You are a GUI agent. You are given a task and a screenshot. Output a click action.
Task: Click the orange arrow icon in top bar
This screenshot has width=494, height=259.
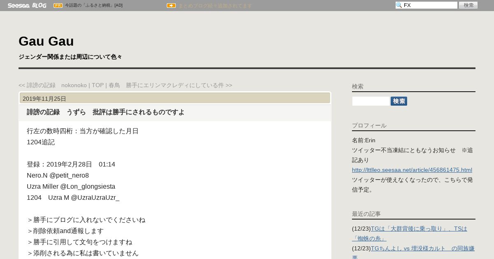[x=171, y=5]
